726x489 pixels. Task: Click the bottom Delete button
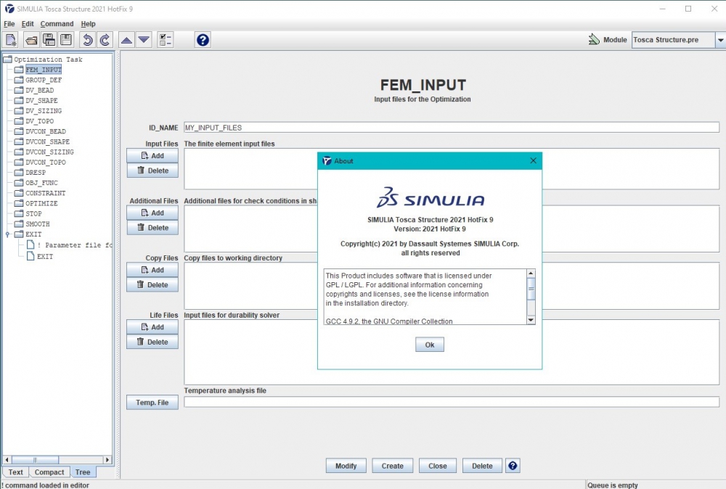click(482, 466)
